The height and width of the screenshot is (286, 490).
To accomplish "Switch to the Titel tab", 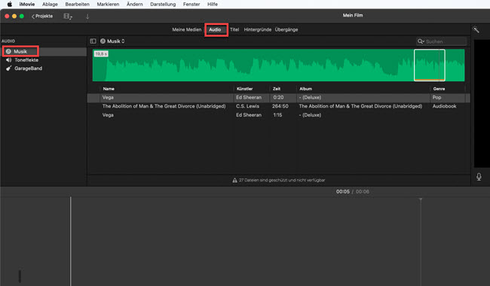I will point(234,29).
